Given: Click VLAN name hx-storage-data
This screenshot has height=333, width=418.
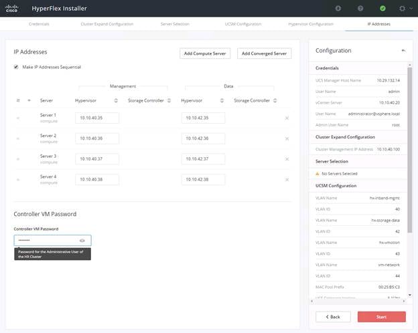Looking at the screenshot, I should coord(385,221).
